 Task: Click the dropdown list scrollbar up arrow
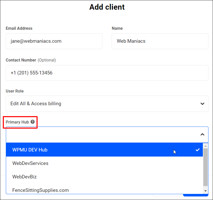point(205,146)
